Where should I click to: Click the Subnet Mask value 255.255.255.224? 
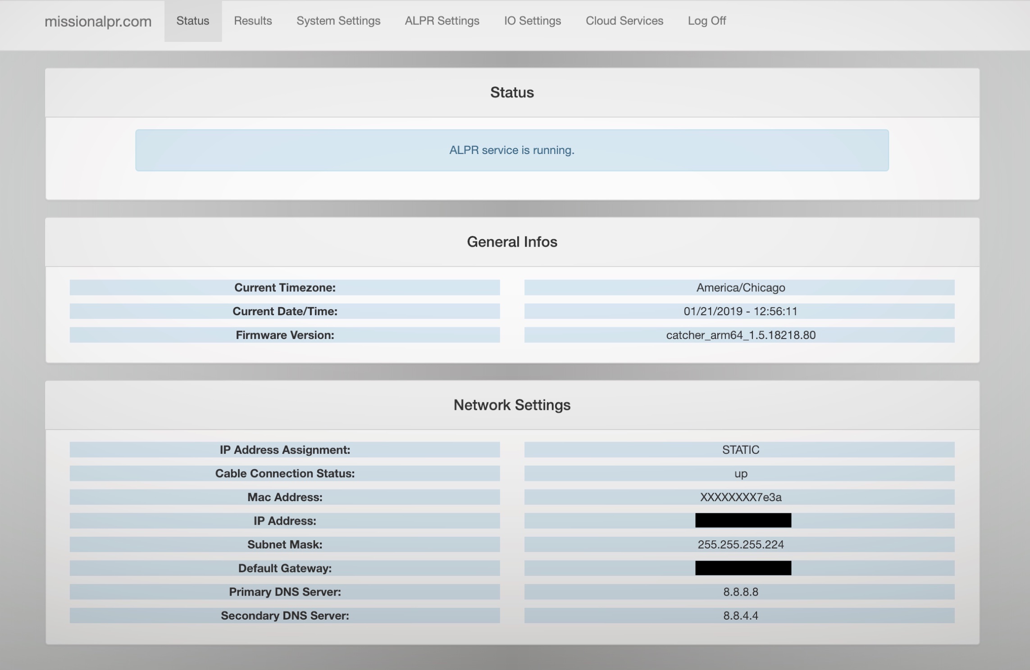coord(740,544)
